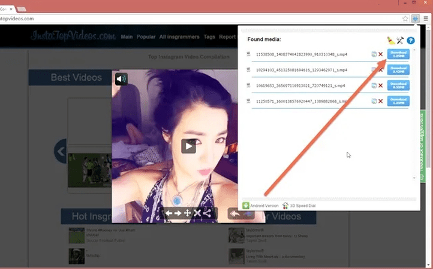This screenshot has height=269, width=433.
Task: Go to next video with right arrow
Action: click(178, 213)
